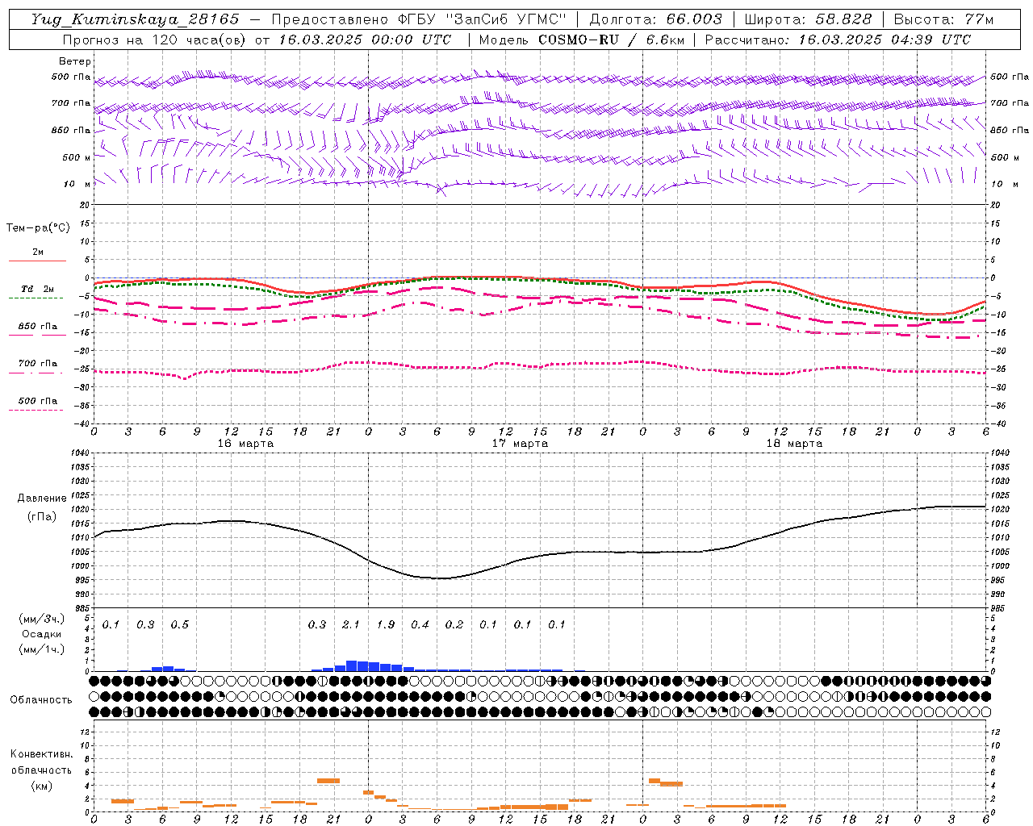Click the Рассчитано: 16.03.2025 04:39 UTC timestamp
The width and height of the screenshot is (1033, 826).
tap(838, 40)
